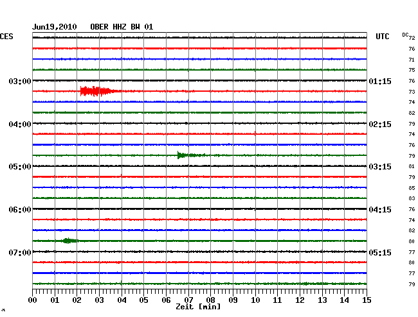
Task: Click the DC value 71
Action: pyautogui.click(x=412, y=60)
